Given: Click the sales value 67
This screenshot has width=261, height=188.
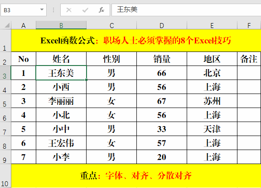Looking at the screenshot, I should 162,101.
